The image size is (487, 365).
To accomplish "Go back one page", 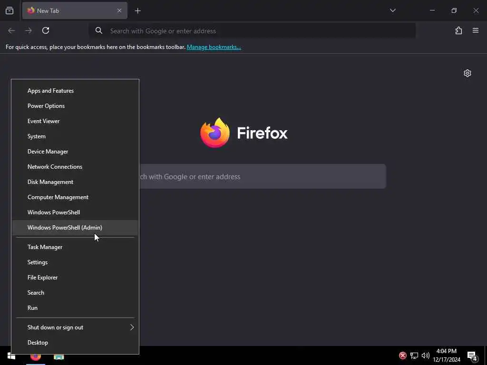I will point(11,30).
